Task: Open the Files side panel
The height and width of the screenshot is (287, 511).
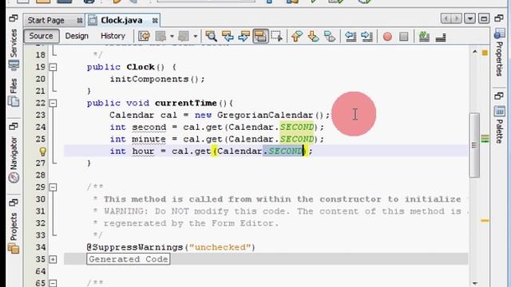Action: [14, 92]
